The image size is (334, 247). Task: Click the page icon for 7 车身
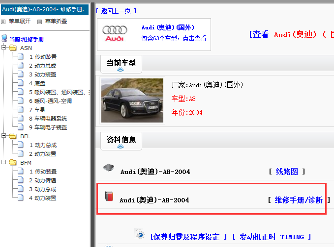tap(21, 109)
